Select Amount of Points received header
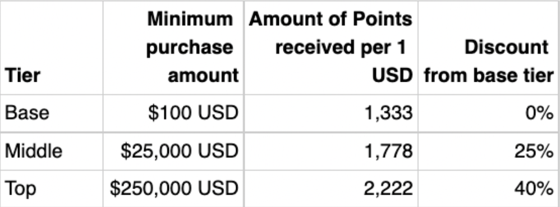Screen dimensions: 560x207 pyautogui.click(x=331, y=48)
